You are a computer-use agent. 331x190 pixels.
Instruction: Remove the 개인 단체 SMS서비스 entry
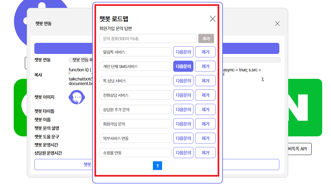(x=206, y=66)
